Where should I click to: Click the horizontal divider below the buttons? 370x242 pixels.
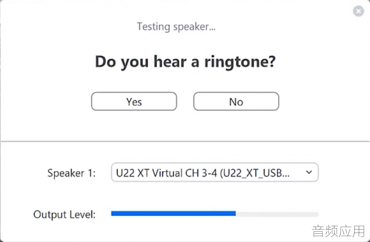point(185,142)
